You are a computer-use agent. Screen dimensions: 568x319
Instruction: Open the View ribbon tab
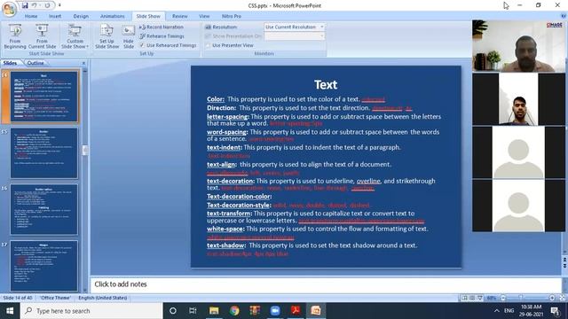tap(204, 16)
